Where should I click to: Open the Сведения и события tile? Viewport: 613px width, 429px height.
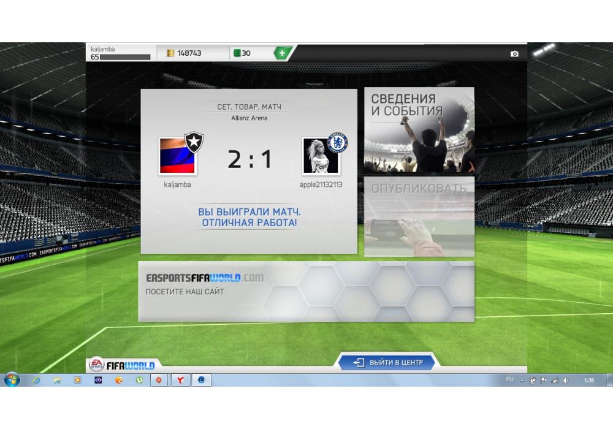click(x=419, y=130)
